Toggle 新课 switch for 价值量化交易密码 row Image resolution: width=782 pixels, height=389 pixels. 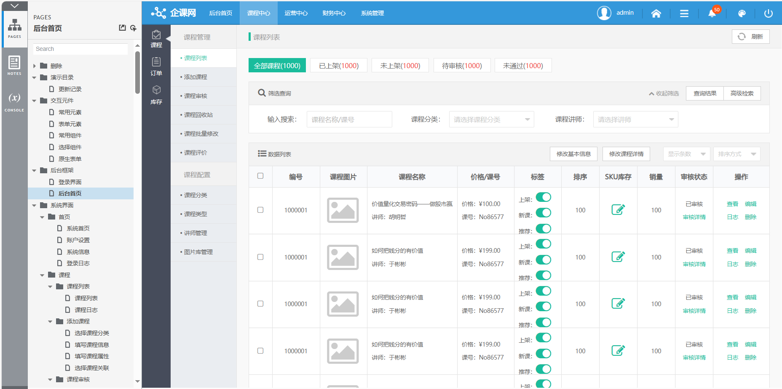[x=544, y=212]
